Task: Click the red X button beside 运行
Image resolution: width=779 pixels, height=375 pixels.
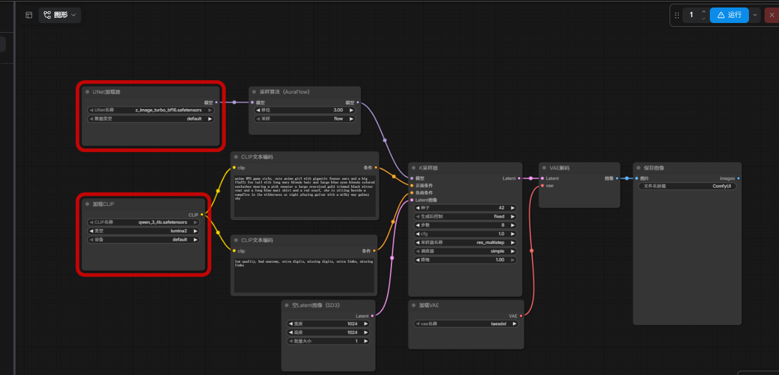Action: pyautogui.click(x=771, y=15)
